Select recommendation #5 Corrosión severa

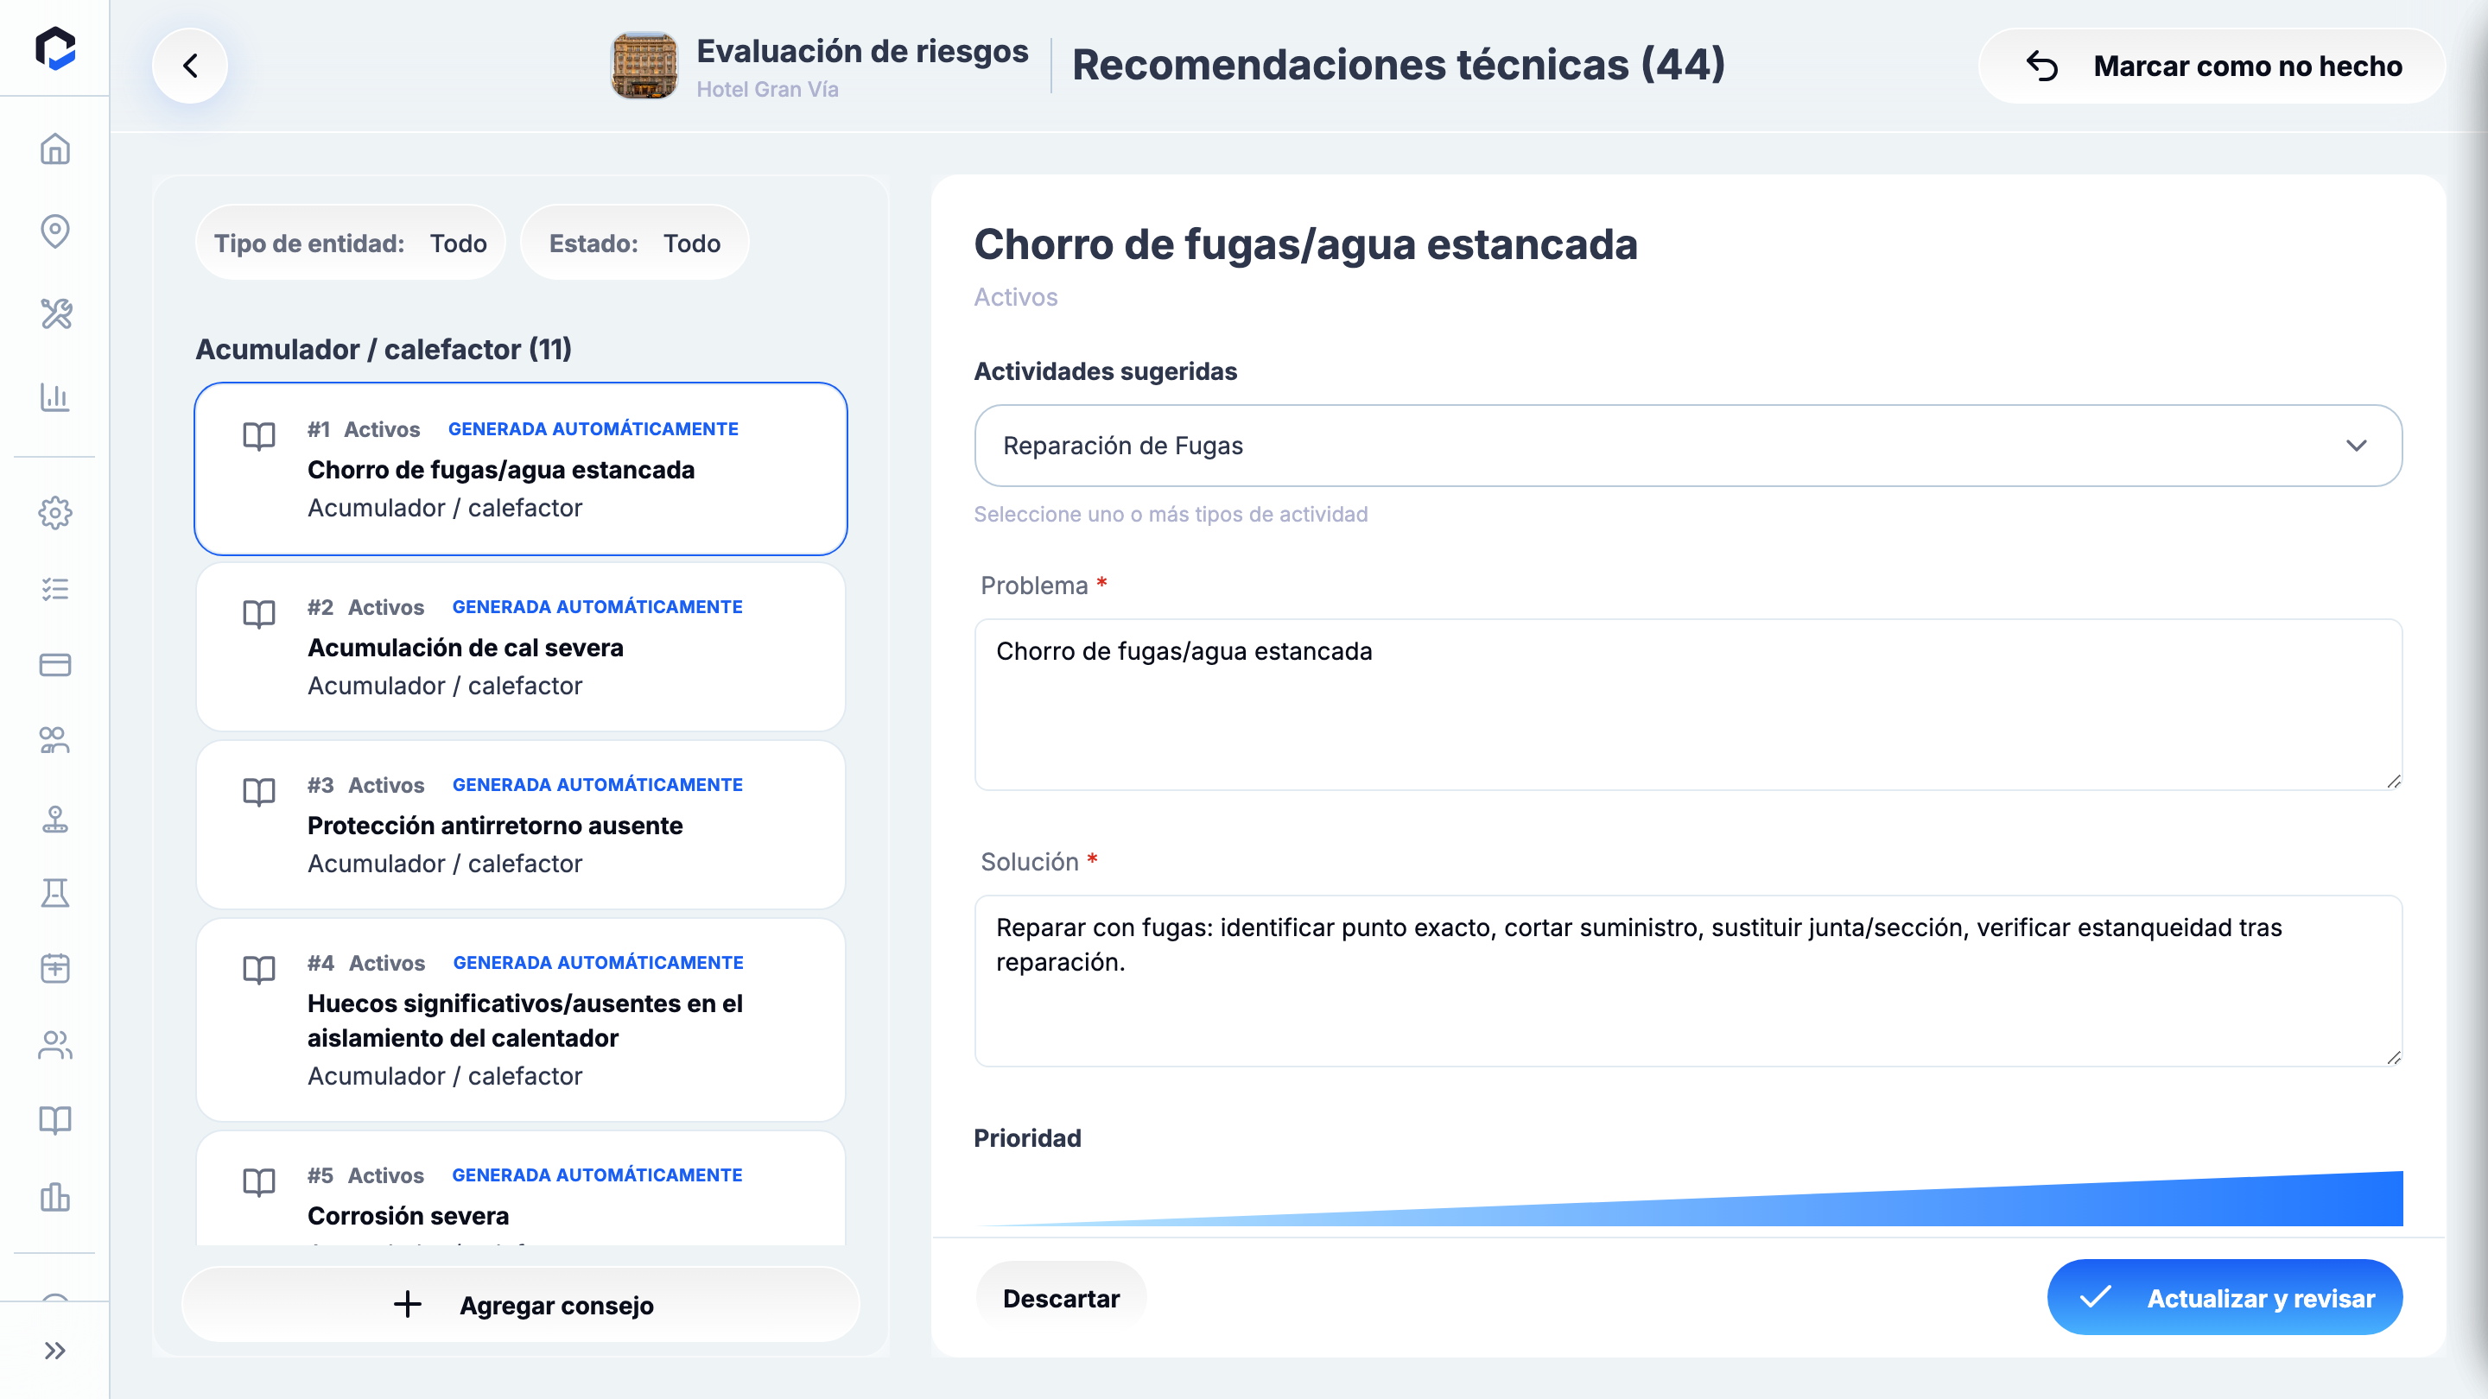pyautogui.click(x=521, y=1189)
